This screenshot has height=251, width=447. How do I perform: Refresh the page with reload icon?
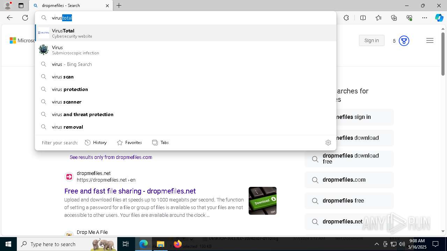(25, 18)
